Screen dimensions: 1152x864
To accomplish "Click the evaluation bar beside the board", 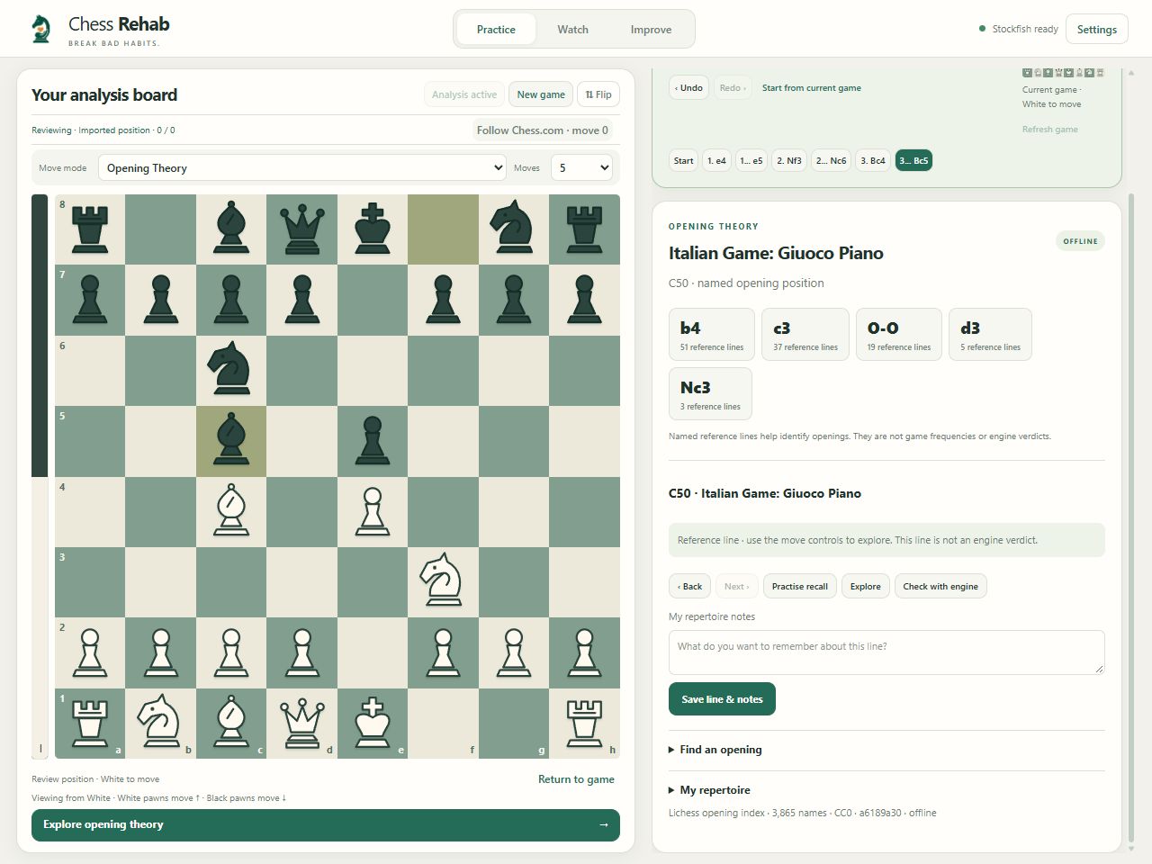I will [x=40, y=476].
